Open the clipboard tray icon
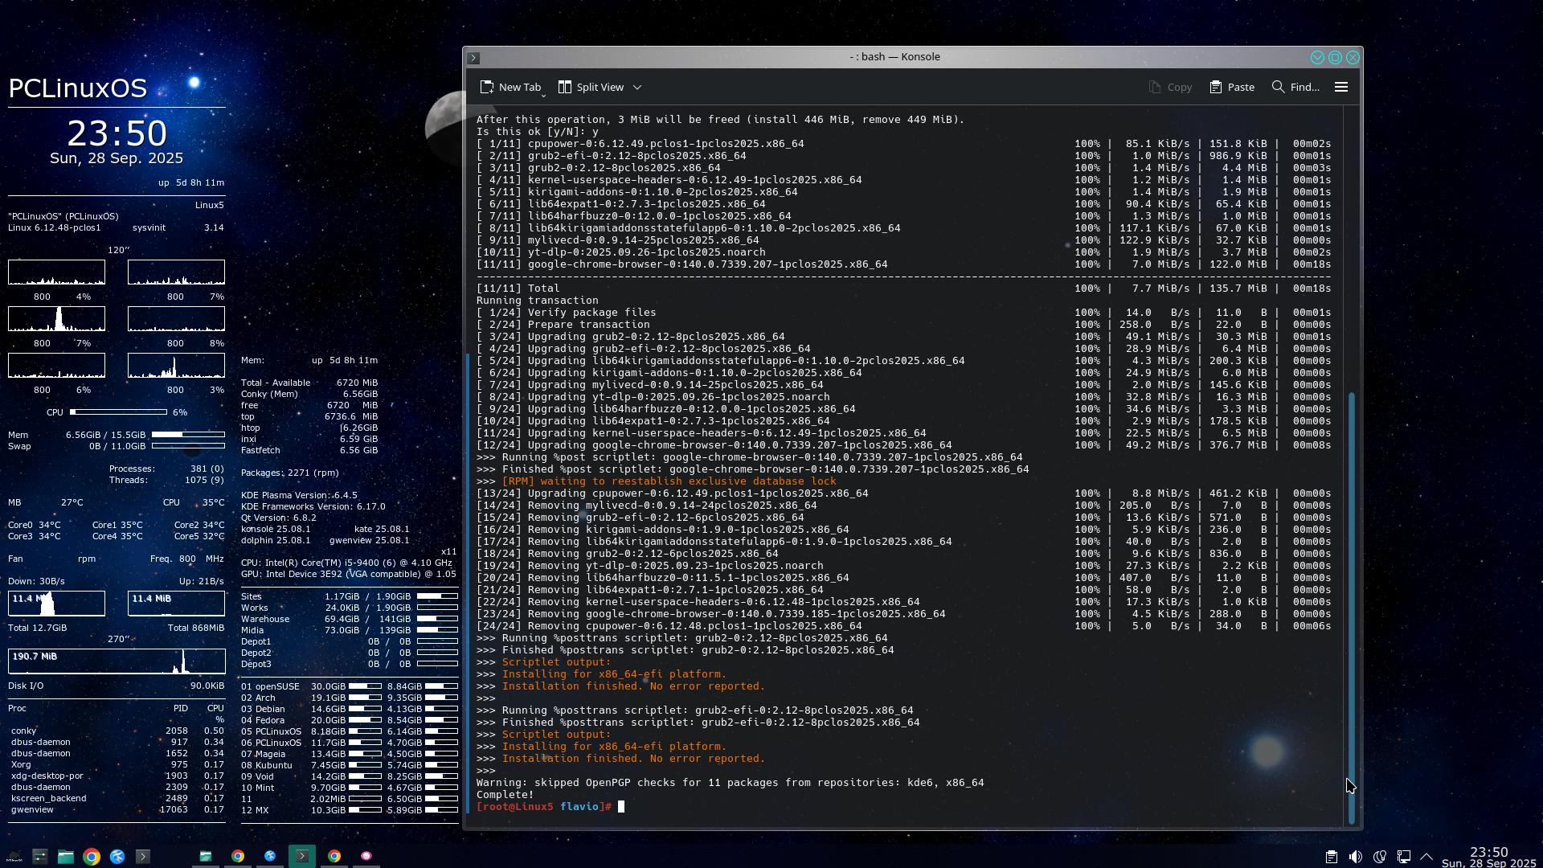This screenshot has height=868, width=1543. coord(1332,857)
